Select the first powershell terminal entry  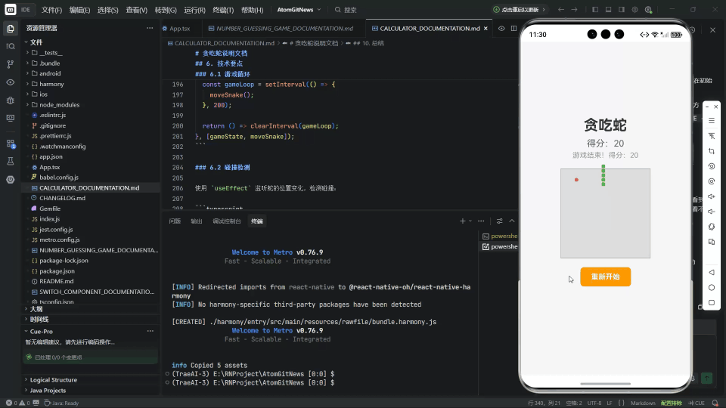pos(500,236)
